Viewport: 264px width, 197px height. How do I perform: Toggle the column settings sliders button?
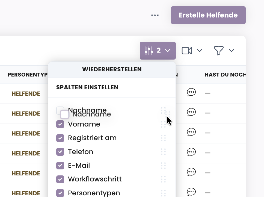[x=158, y=51]
